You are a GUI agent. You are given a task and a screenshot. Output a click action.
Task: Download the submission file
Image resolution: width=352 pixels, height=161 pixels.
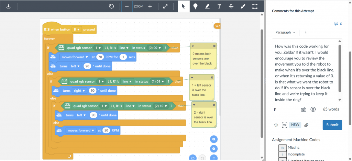click(x=8, y=7)
